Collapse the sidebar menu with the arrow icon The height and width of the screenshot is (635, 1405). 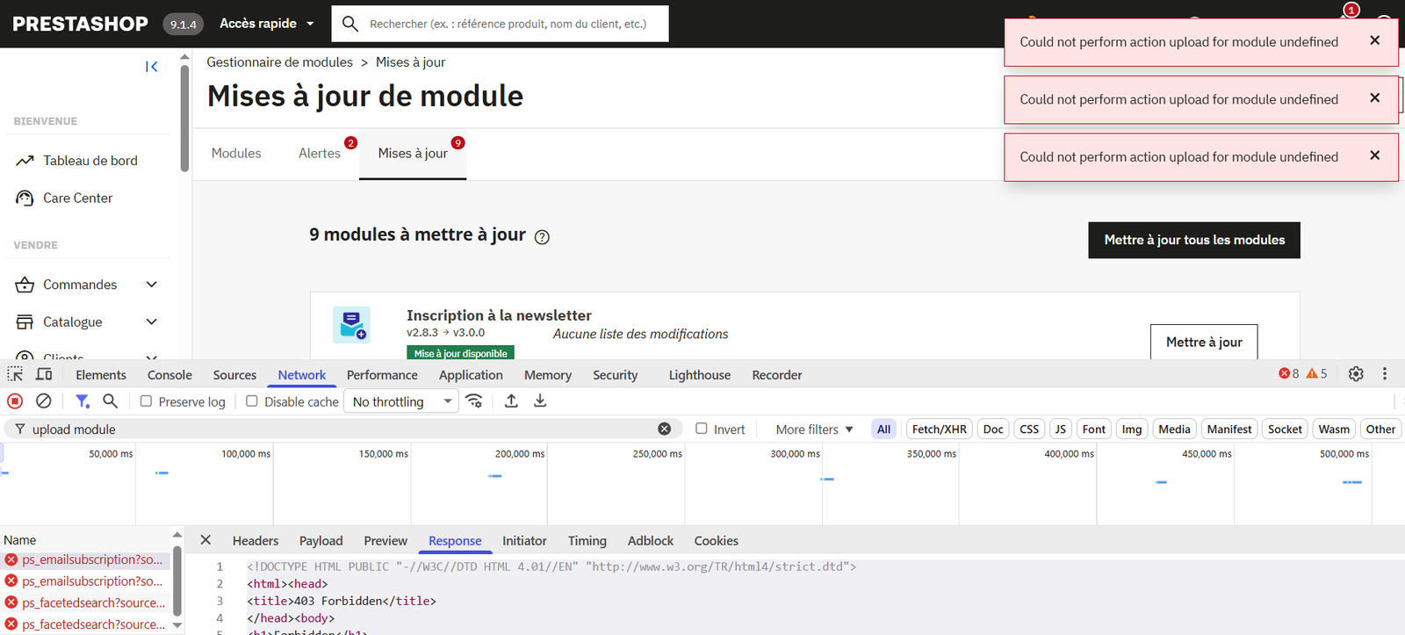tap(152, 67)
